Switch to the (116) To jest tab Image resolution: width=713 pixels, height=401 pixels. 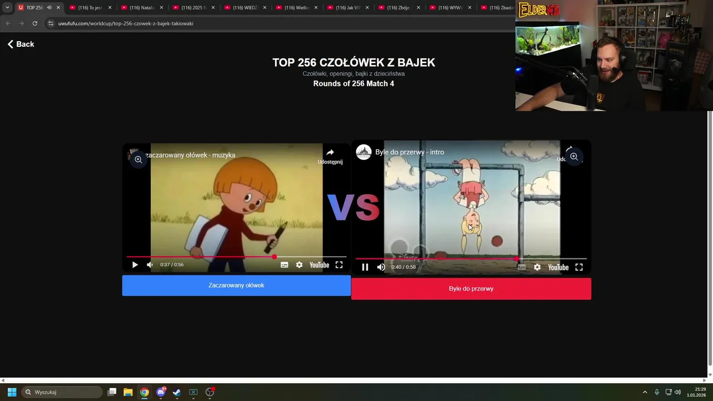coord(89,8)
